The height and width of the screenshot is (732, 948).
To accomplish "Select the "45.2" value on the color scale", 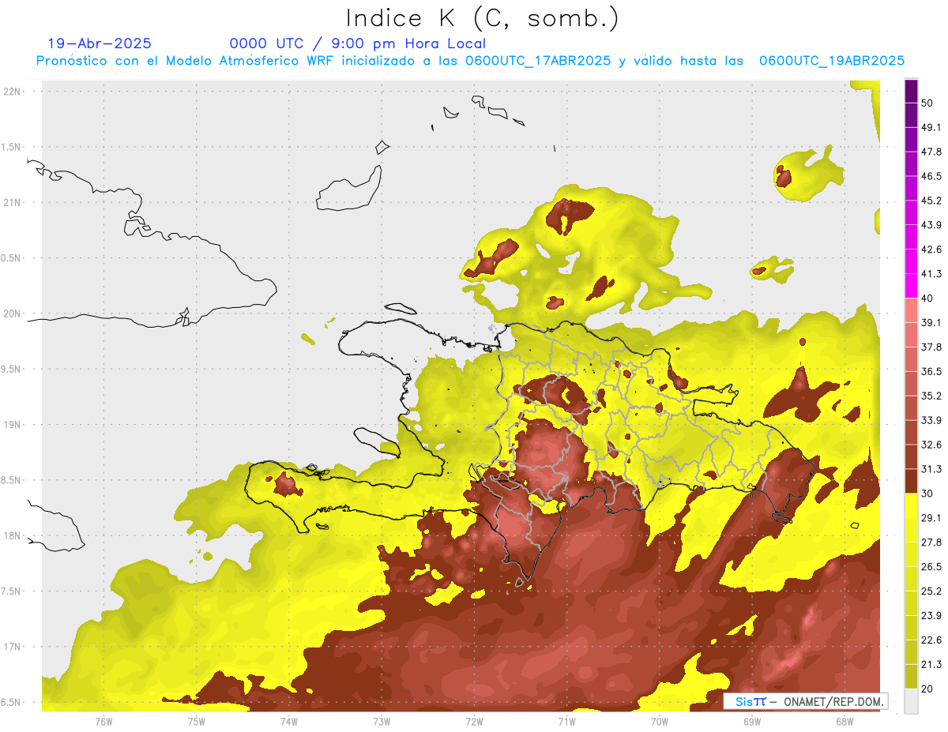I will click(931, 201).
